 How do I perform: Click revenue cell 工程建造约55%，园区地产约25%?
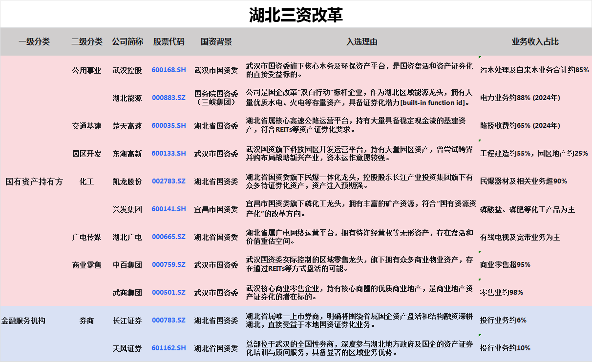(534, 154)
